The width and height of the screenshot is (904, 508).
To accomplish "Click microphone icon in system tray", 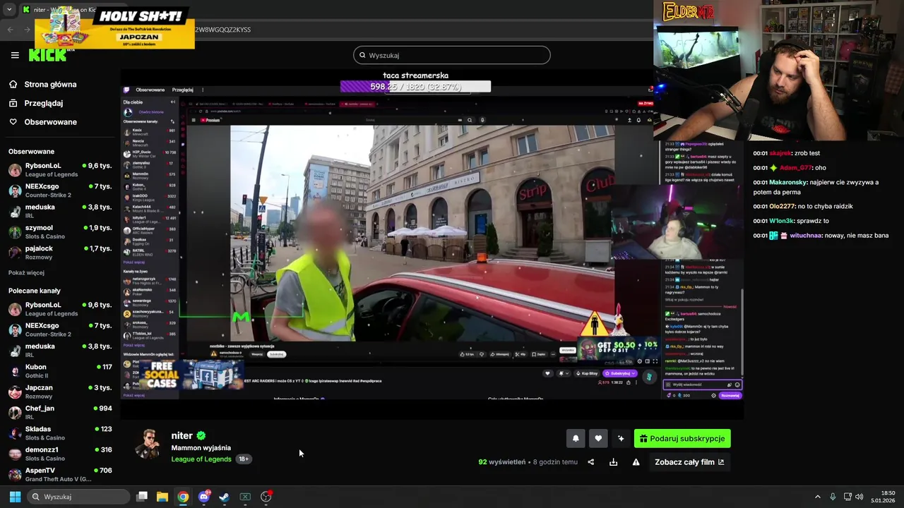I will (833, 497).
